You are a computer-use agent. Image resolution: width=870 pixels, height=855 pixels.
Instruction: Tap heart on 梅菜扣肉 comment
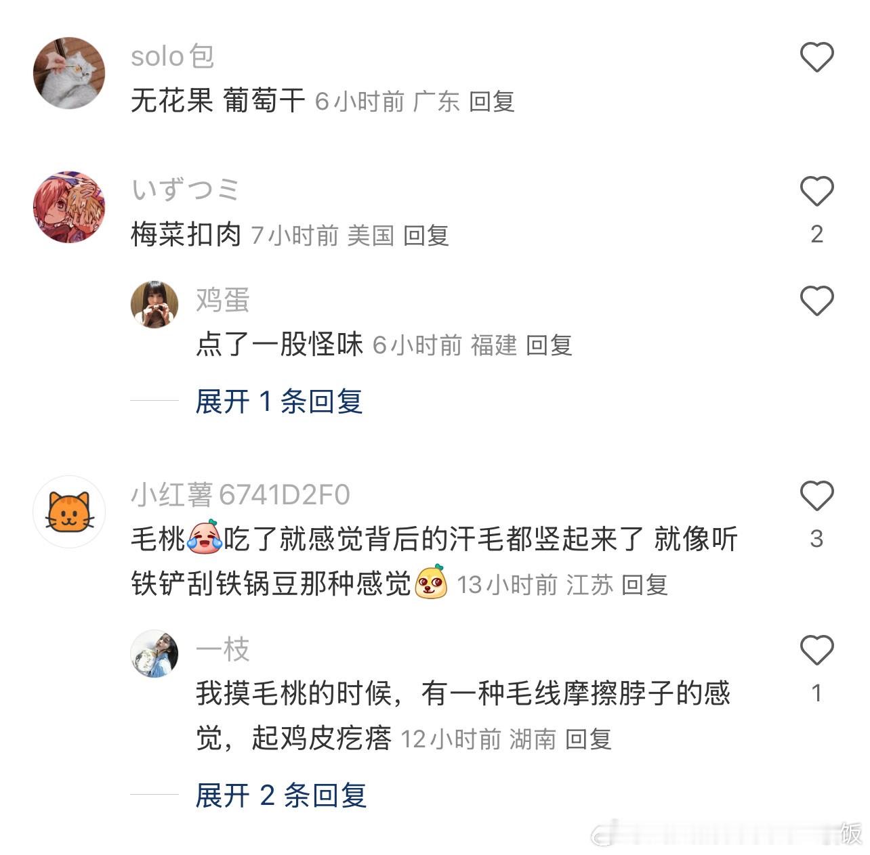(816, 191)
